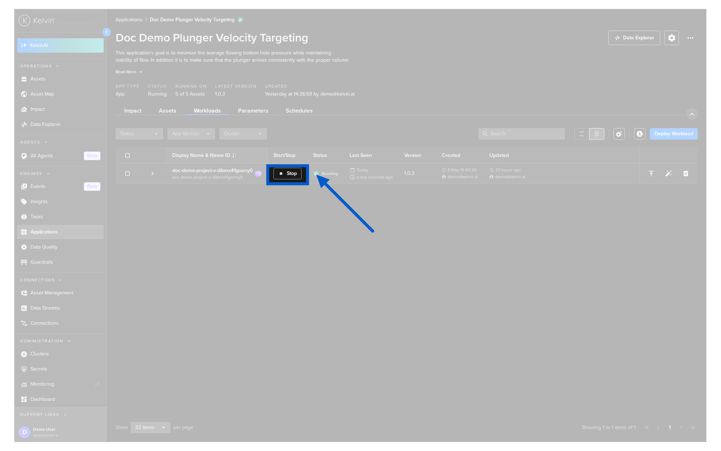Viewport: 721px width, 451px height.
Task: Open table column settings gear
Action: (x=619, y=134)
